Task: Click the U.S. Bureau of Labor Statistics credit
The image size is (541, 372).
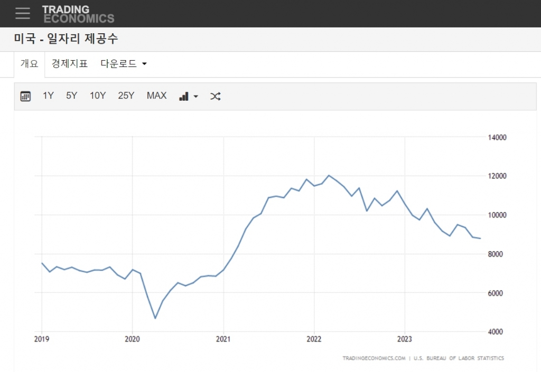Action: click(459, 358)
